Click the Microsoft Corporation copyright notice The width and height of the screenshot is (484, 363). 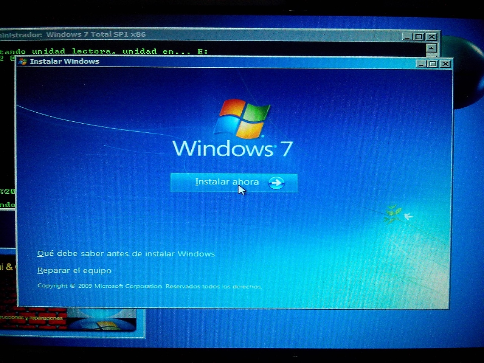(x=149, y=286)
